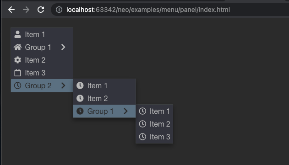Select 'Item 1' text in main menu
Image resolution: width=289 pixels, height=165 pixels.
(x=35, y=35)
